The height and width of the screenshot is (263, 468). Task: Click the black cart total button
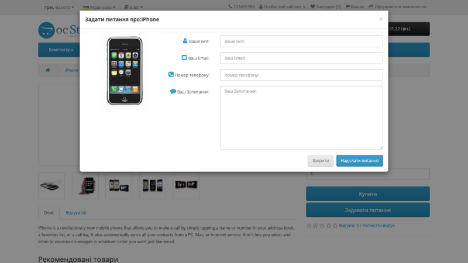pyautogui.click(x=409, y=29)
